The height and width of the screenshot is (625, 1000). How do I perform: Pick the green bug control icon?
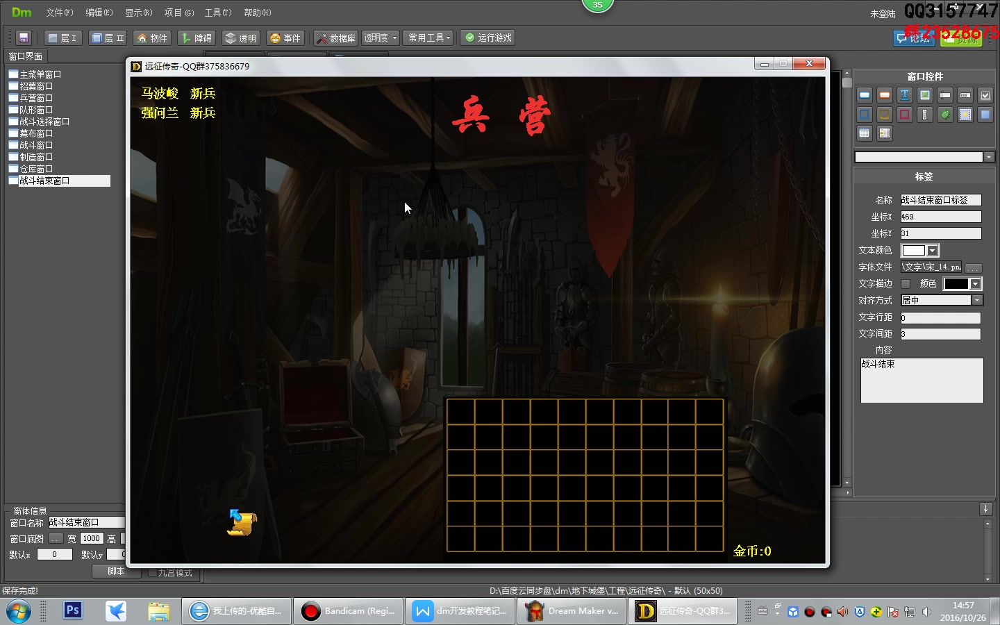coord(944,115)
